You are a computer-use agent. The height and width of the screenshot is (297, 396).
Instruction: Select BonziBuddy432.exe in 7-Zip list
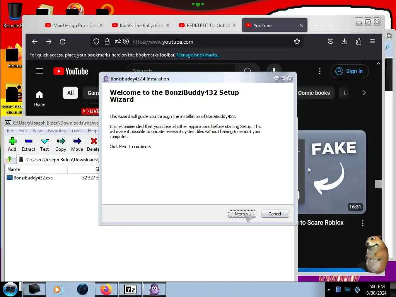click(x=33, y=178)
